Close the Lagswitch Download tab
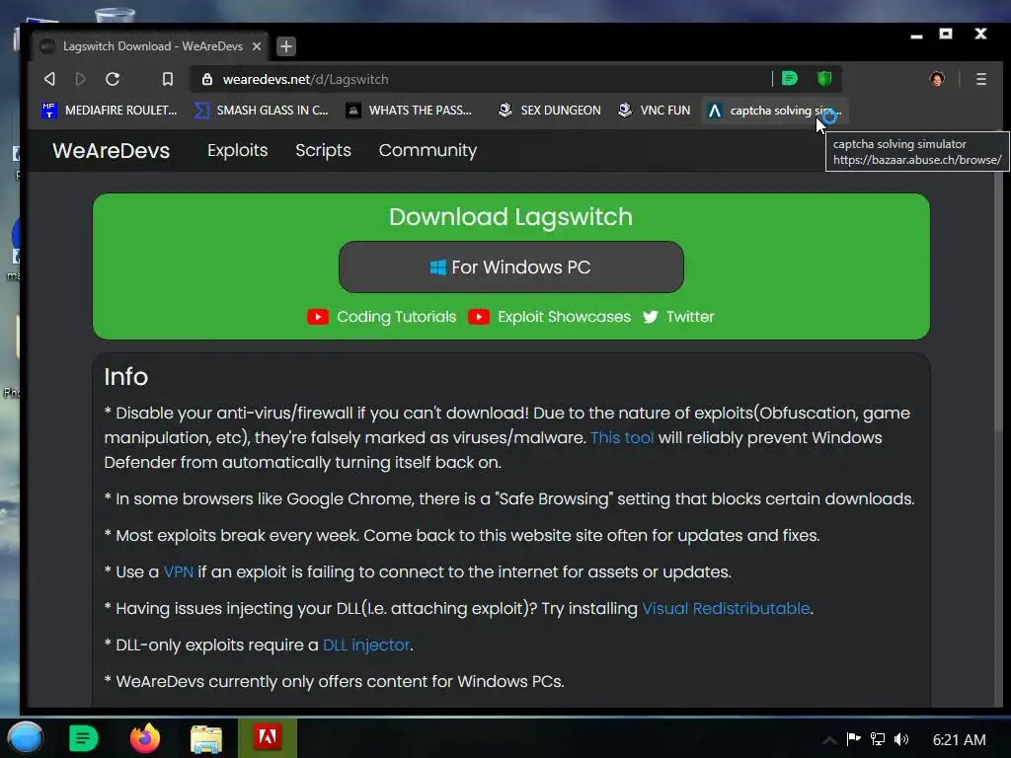The width and height of the screenshot is (1011, 758). pyautogui.click(x=257, y=46)
